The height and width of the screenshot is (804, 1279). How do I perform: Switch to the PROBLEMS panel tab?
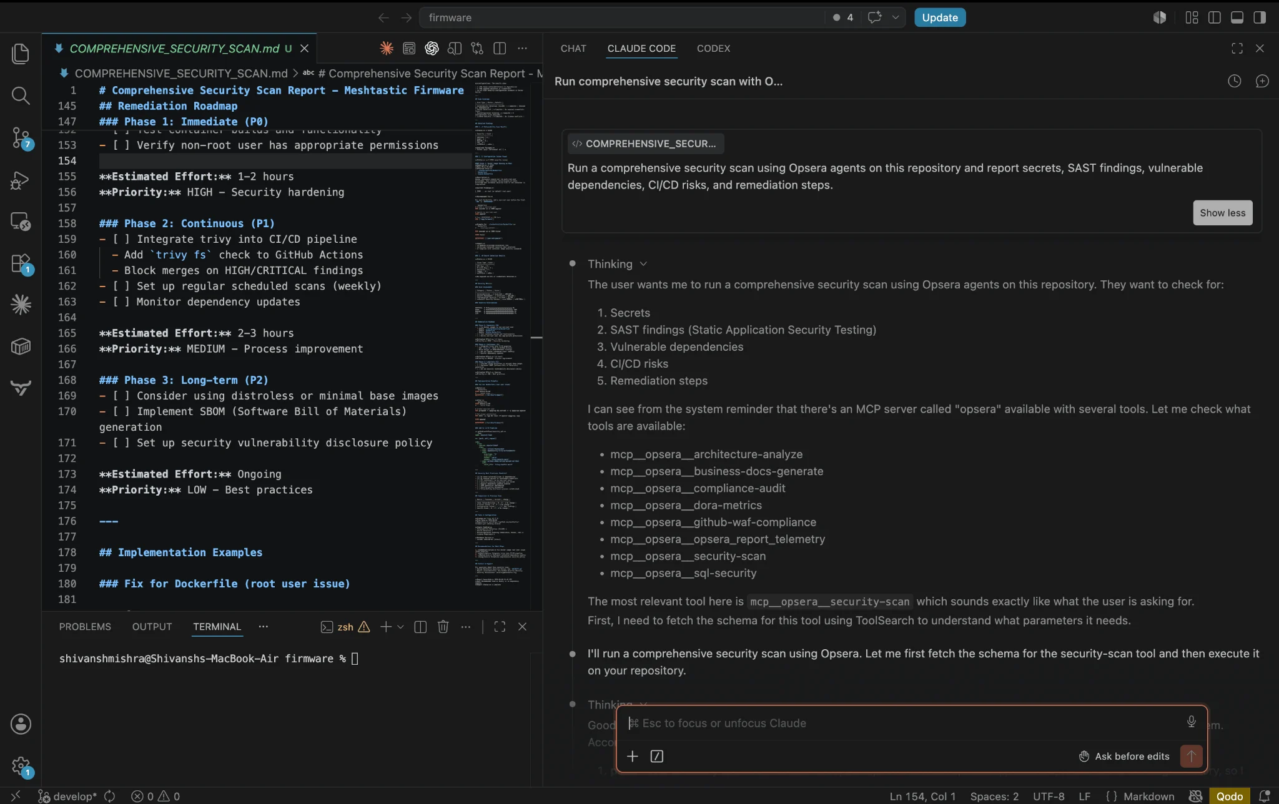85,627
